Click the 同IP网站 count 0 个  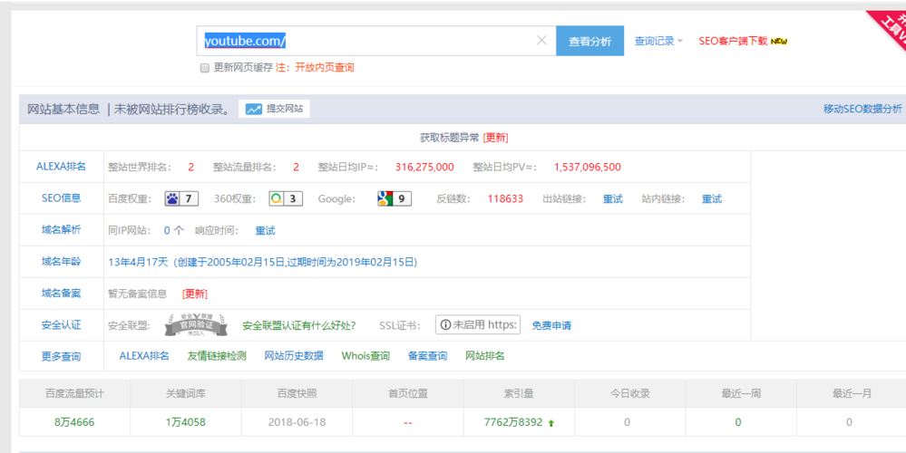point(173,230)
